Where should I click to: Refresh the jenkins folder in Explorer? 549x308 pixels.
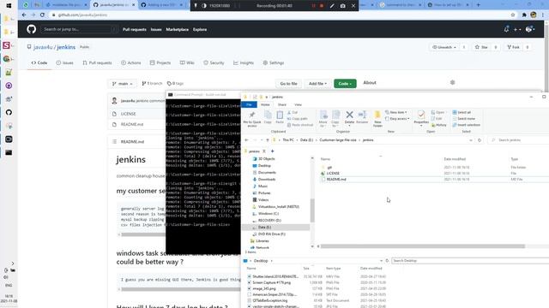tap(480, 140)
